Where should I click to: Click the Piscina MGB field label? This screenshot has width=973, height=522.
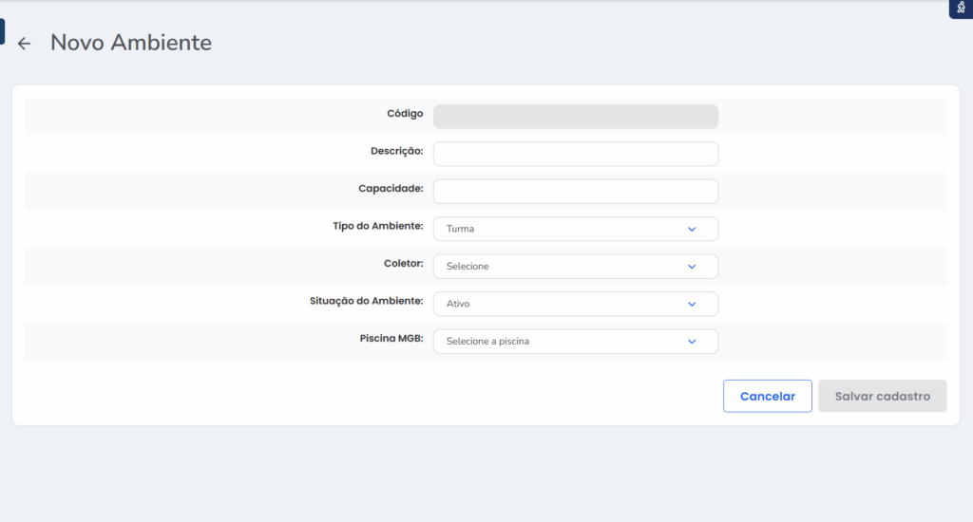(391, 338)
